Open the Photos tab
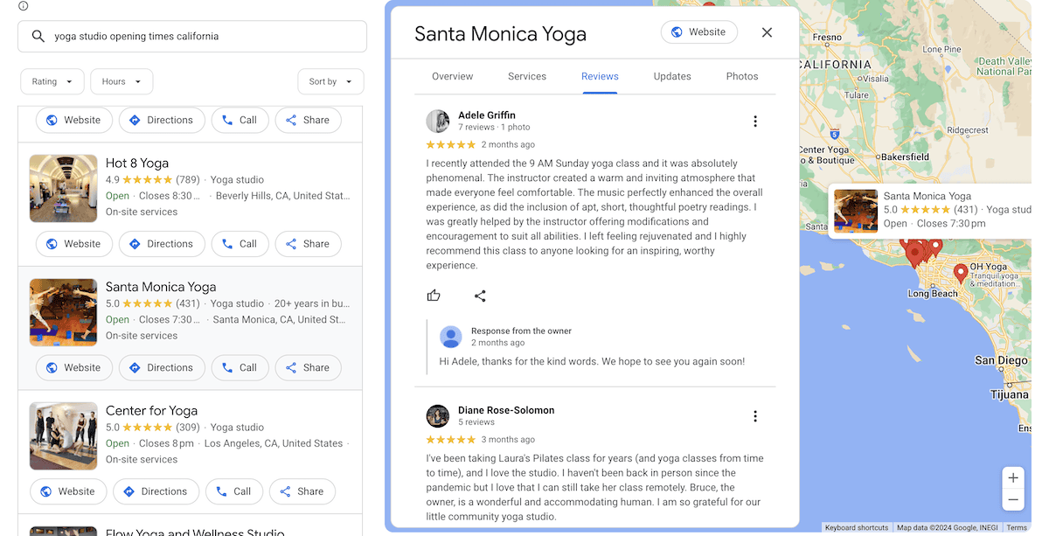Viewport: 1049px width, 536px height. (742, 76)
